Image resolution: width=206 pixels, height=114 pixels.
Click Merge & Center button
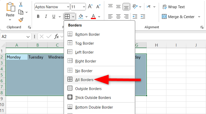tap(178, 17)
